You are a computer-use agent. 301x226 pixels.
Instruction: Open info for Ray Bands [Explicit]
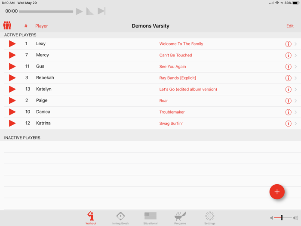[x=288, y=78]
